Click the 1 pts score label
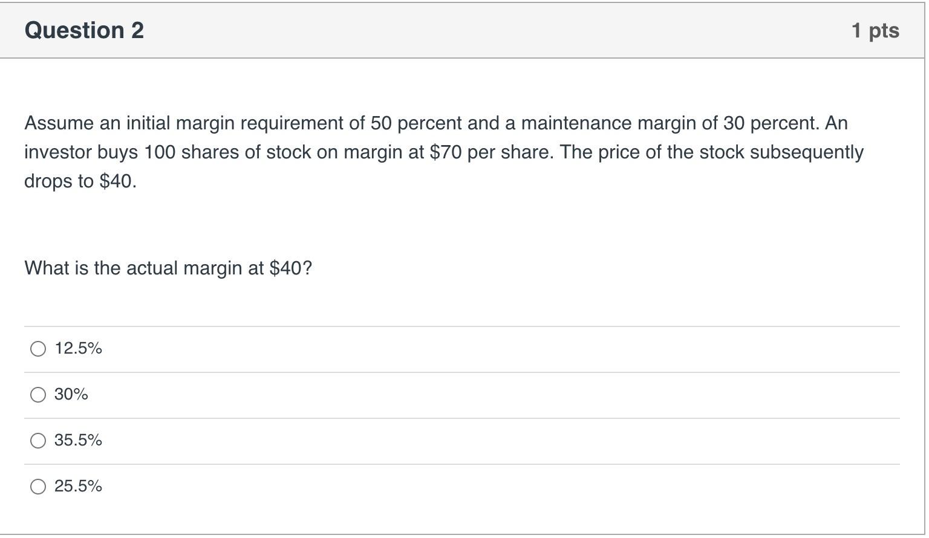The height and width of the screenshot is (538, 929). coord(875,30)
